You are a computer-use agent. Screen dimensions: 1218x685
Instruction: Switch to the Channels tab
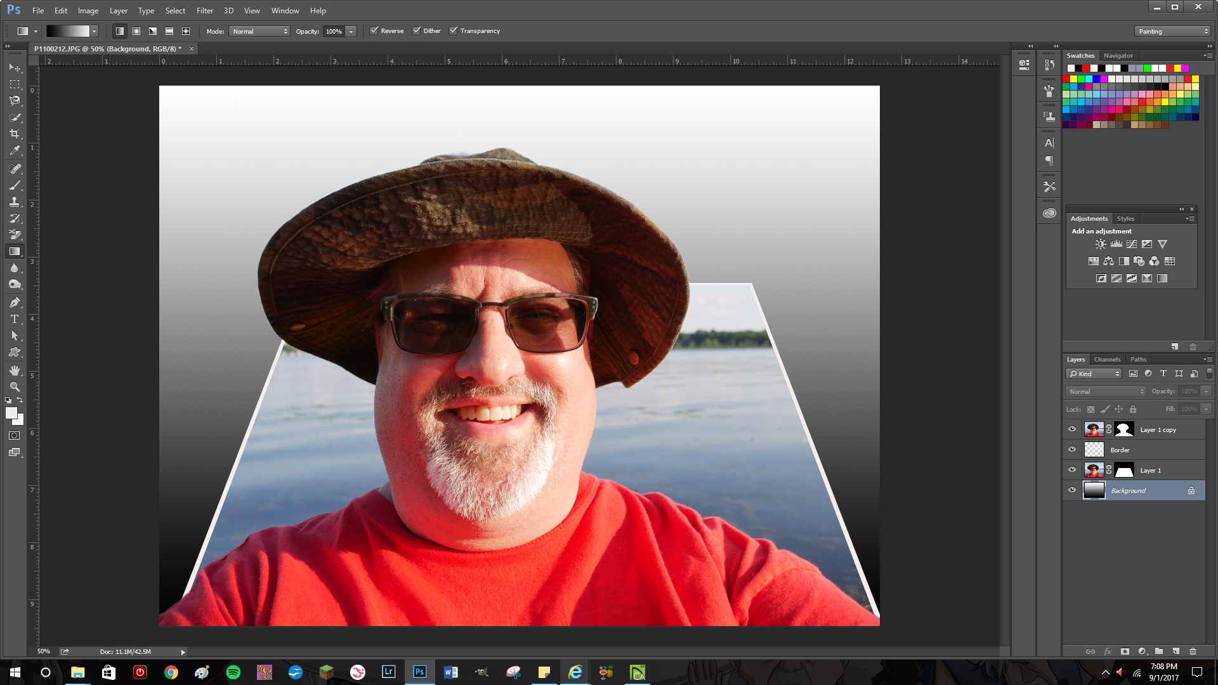click(x=1107, y=360)
